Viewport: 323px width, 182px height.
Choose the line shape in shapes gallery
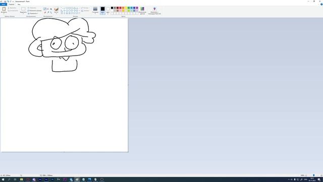62,8
